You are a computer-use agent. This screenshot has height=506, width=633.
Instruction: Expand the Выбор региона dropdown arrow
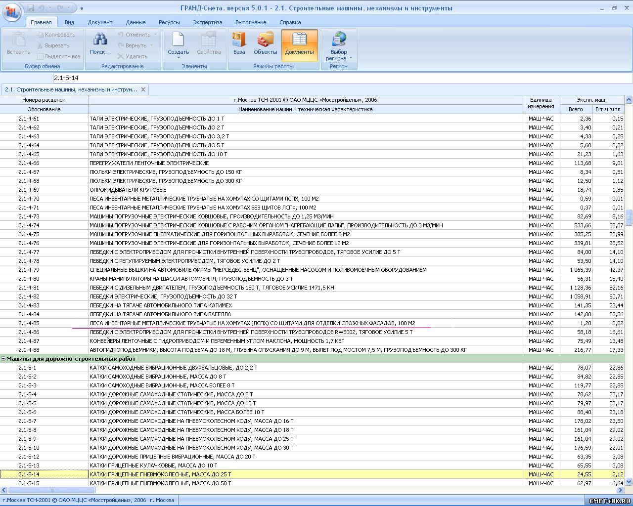pyautogui.click(x=351, y=58)
